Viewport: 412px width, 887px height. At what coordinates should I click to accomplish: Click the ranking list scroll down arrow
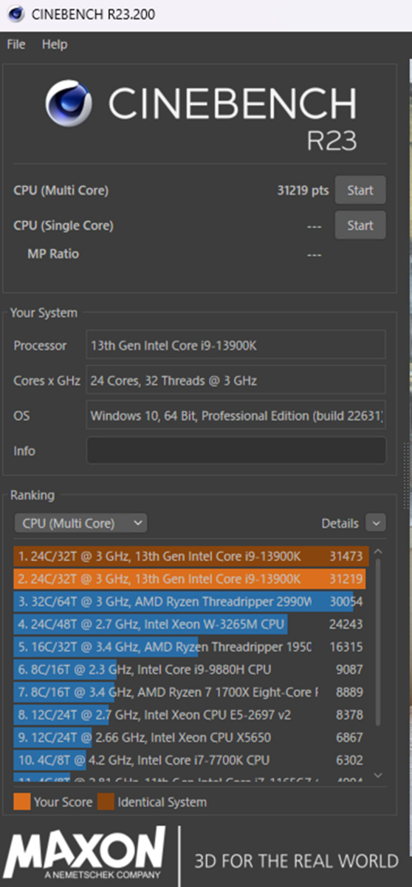tap(378, 775)
